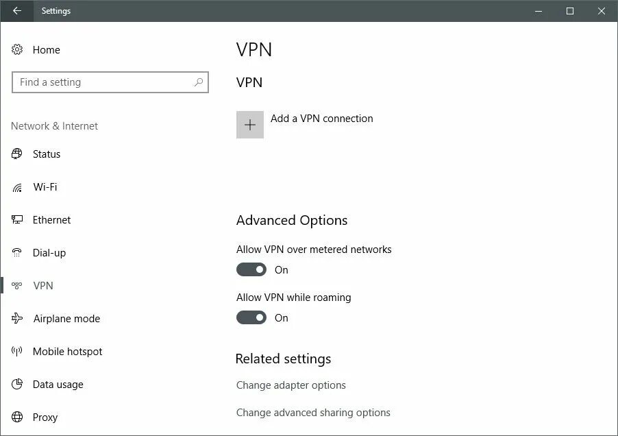The height and width of the screenshot is (436, 618).
Task: Disable Allow VPN while roaming switch
Action: [x=251, y=317]
